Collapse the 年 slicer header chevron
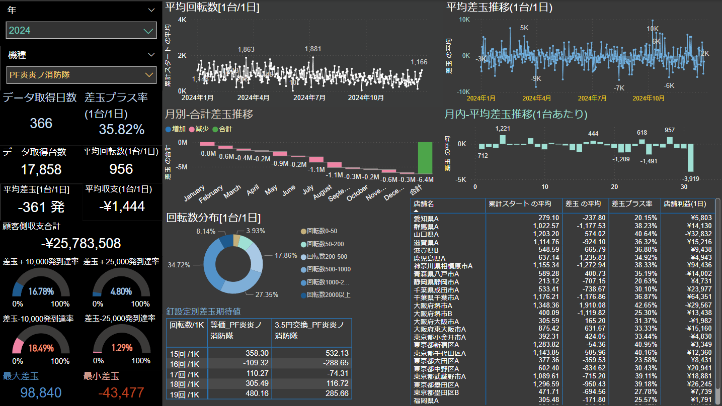 151,10
